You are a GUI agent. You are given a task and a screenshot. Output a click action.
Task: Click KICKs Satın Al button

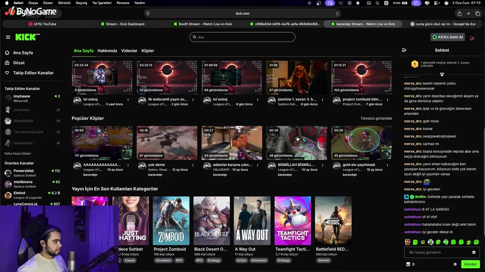(448, 37)
